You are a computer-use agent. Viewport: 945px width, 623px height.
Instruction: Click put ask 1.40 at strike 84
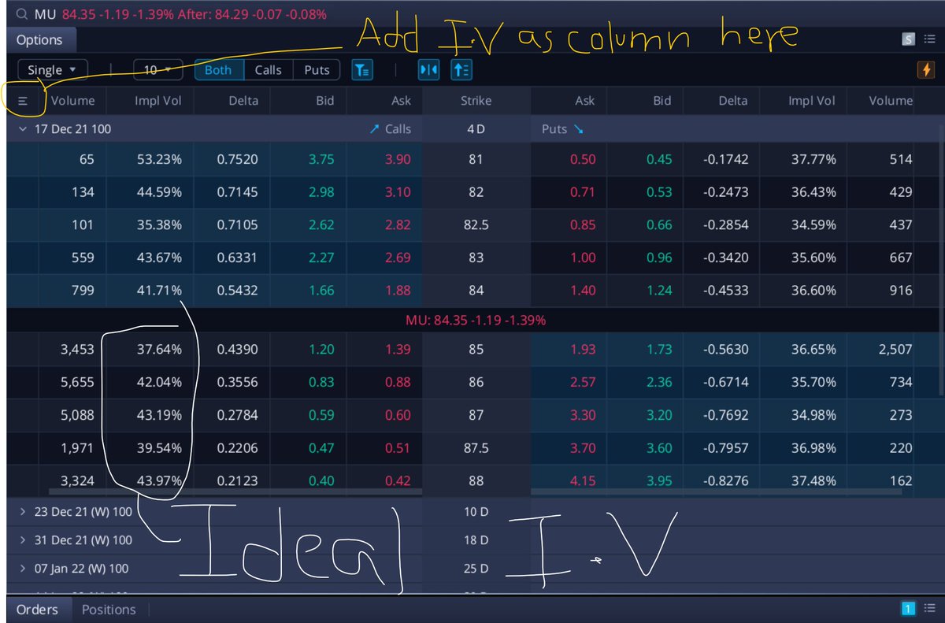[583, 291]
